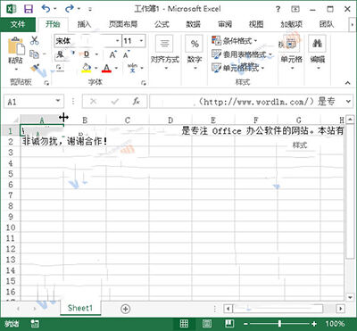Switch to the 插入 Insert tab
This screenshot has height=331, width=357.
85,24
